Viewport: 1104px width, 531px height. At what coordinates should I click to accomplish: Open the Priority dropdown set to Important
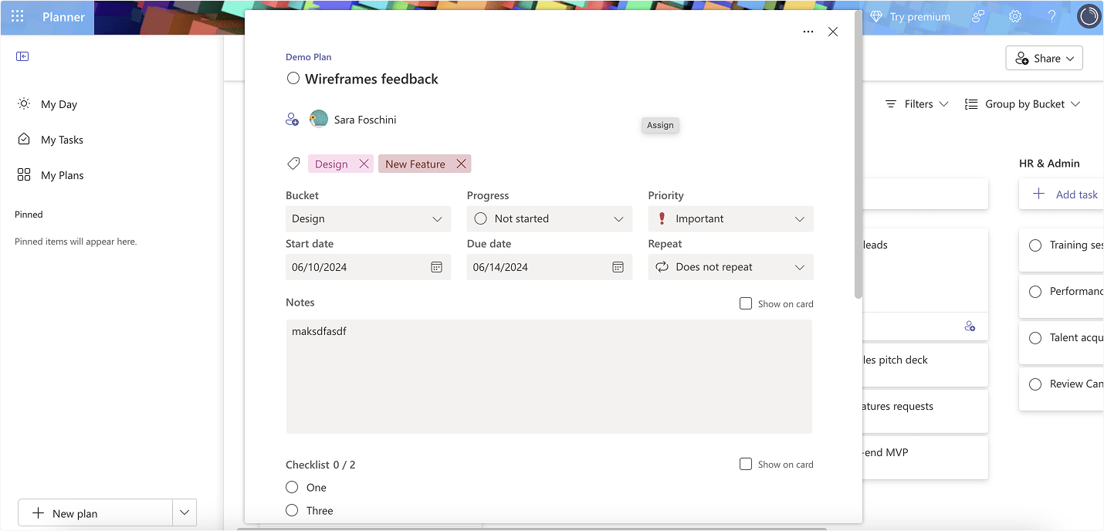coord(730,218)
